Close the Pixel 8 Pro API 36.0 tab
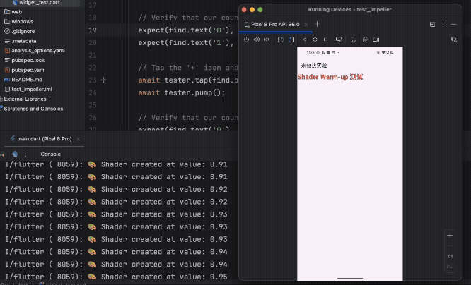Viewport: 471px width, 285px height. tap(306, 25)
